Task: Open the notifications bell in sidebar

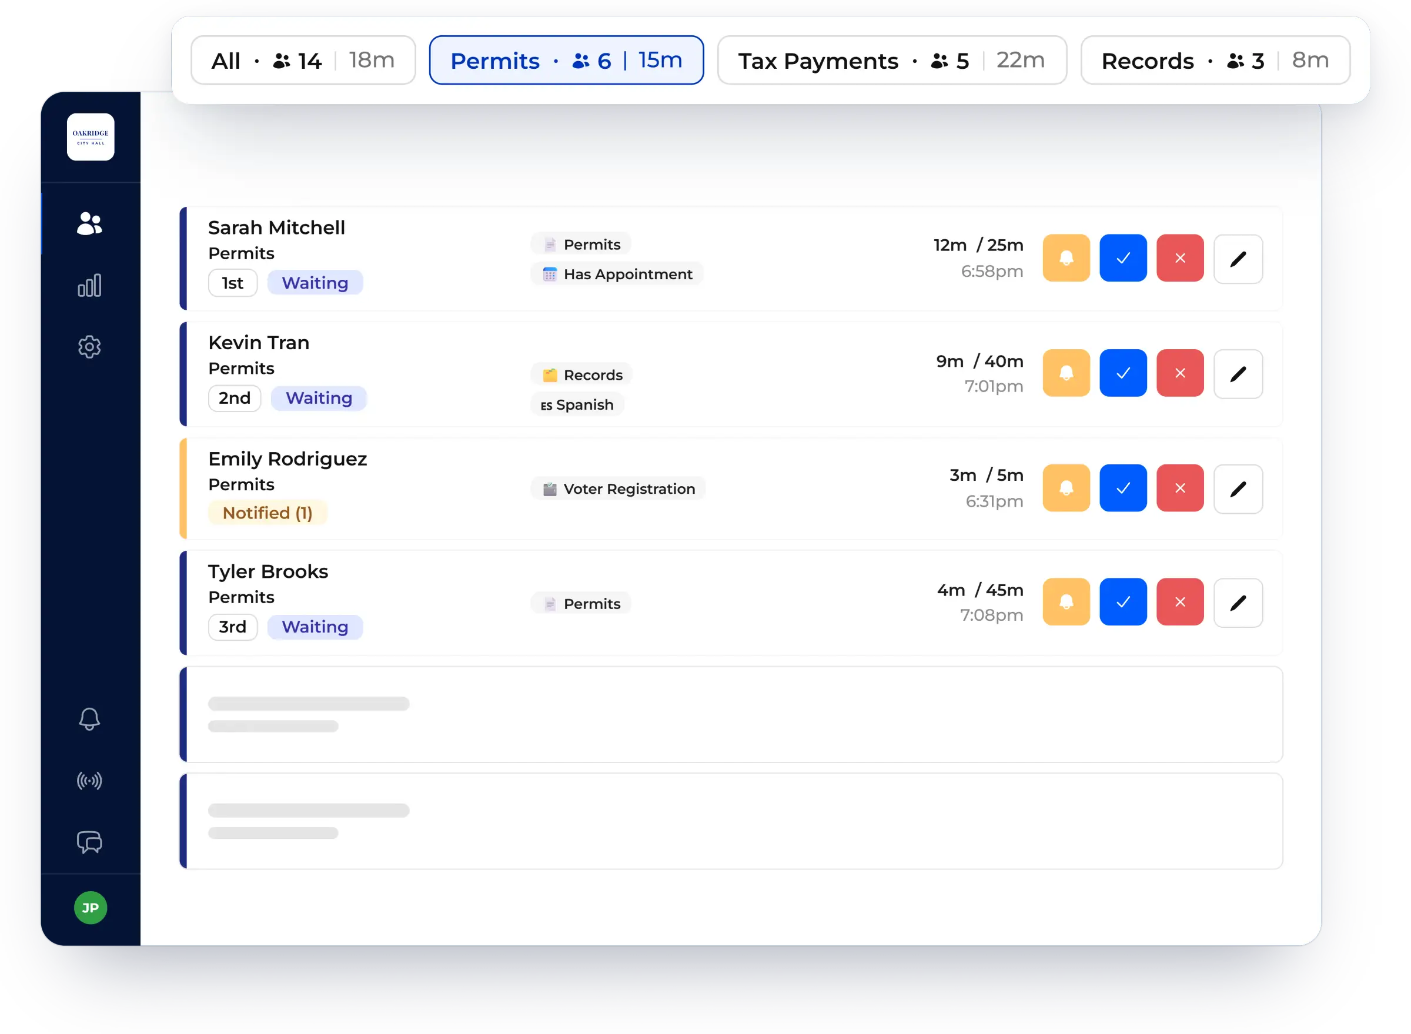Action: [x=89, y=719]
